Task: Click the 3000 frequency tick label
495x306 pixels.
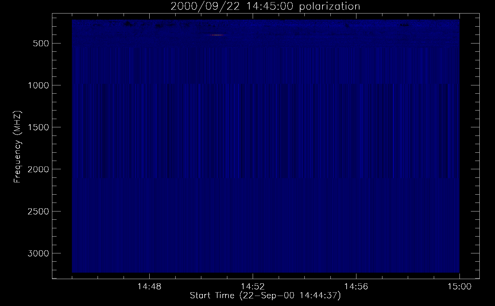Action: [38, 253]
